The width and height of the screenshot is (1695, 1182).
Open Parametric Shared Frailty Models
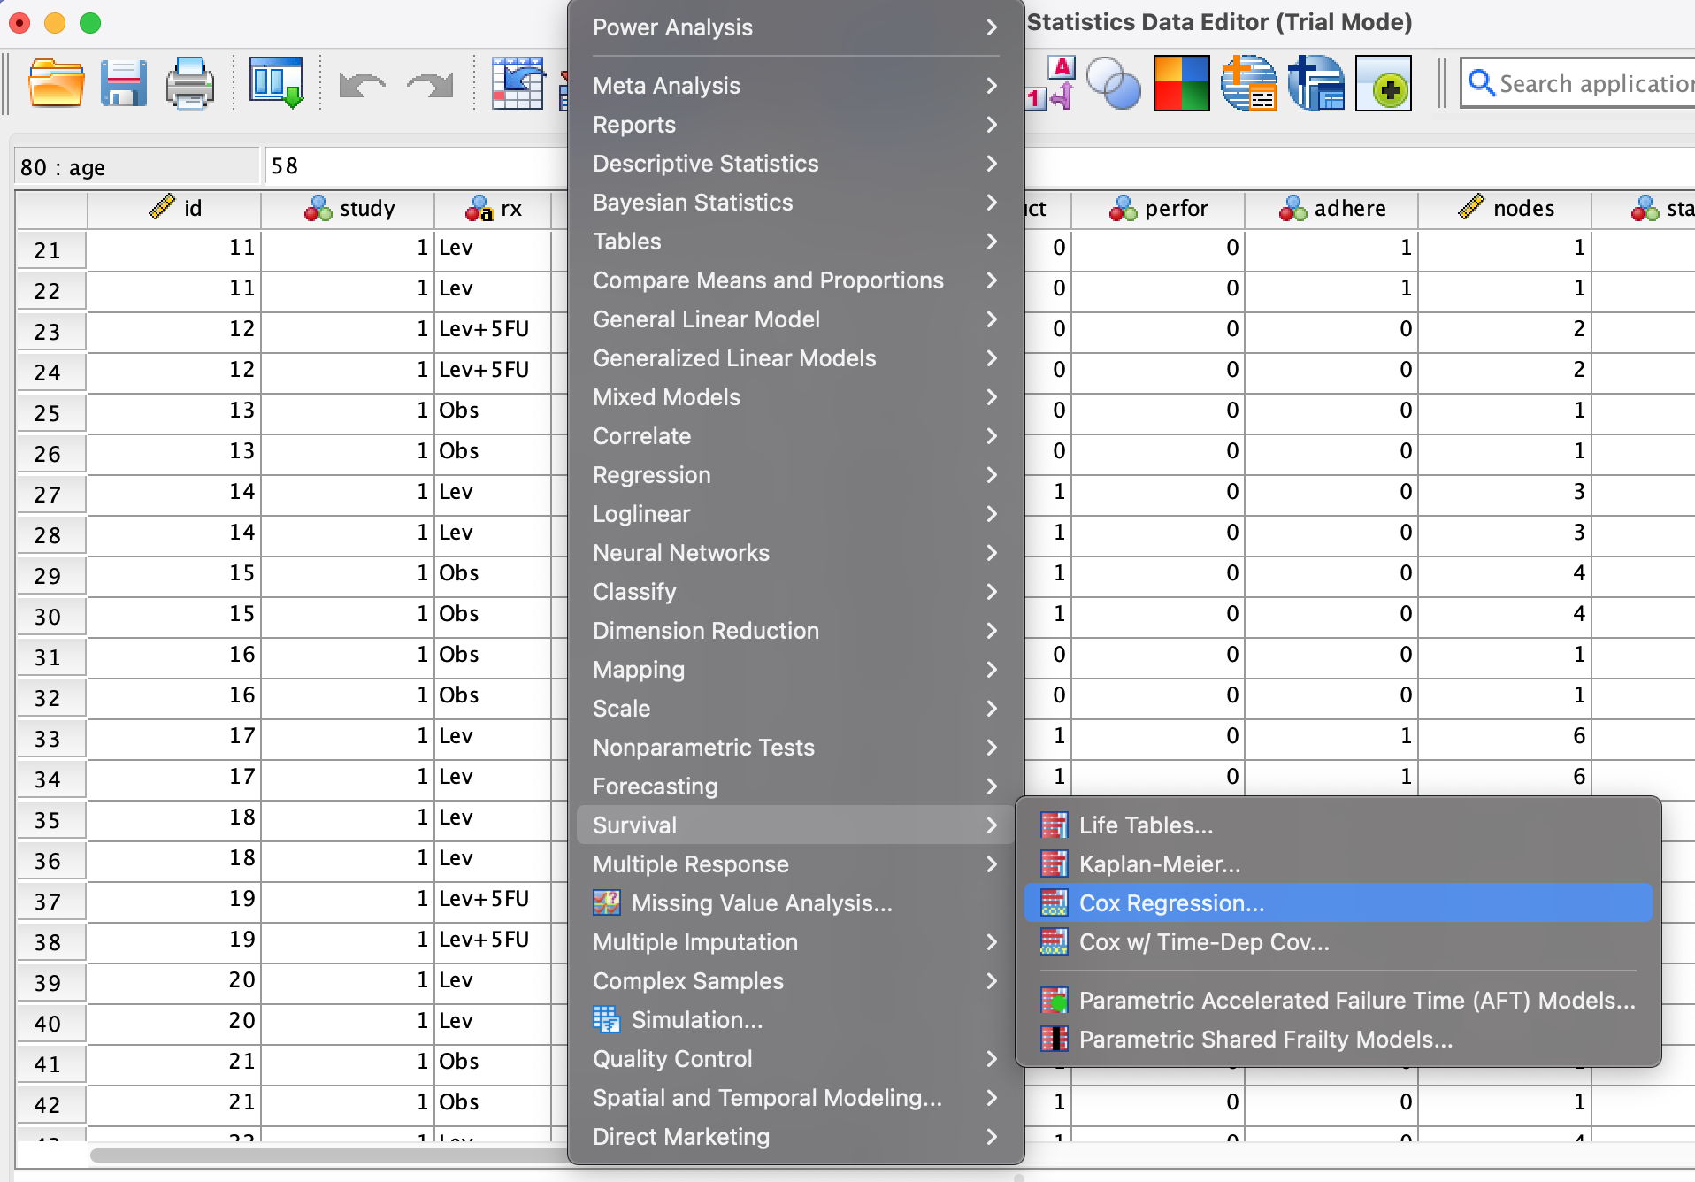[1265, 1040]
